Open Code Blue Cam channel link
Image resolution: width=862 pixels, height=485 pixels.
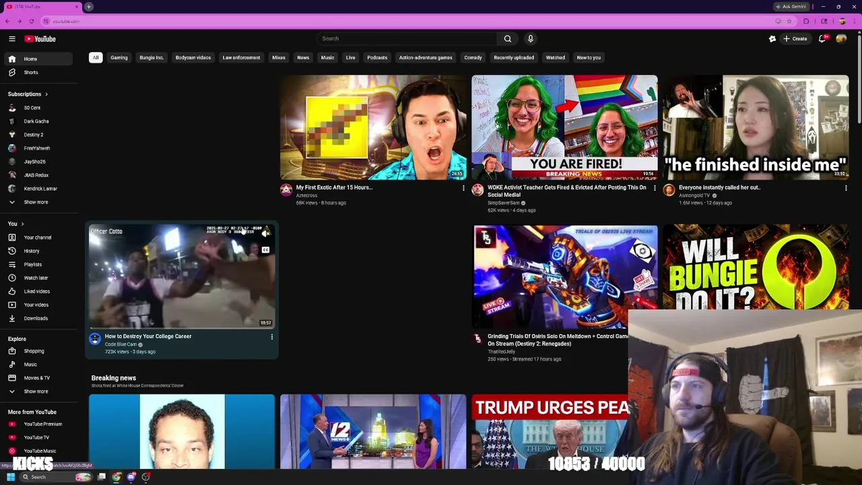121,344
